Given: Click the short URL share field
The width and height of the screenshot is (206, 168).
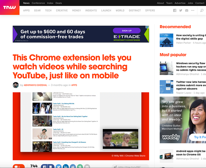Looking at the screenshot, I should pos(130,166).
